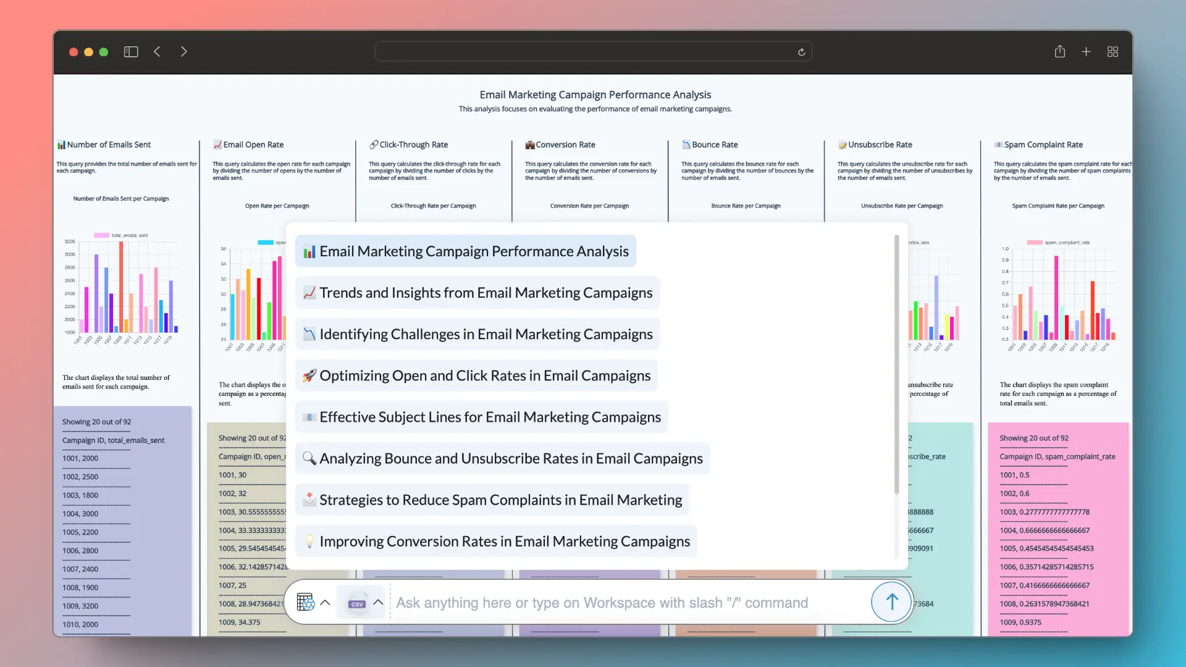Viewport: 1186px width, 667px height.
Task: Open Trends and Insights from Email Marketing Campaigns
Action: pyautogui.click(x=477, y=292)
